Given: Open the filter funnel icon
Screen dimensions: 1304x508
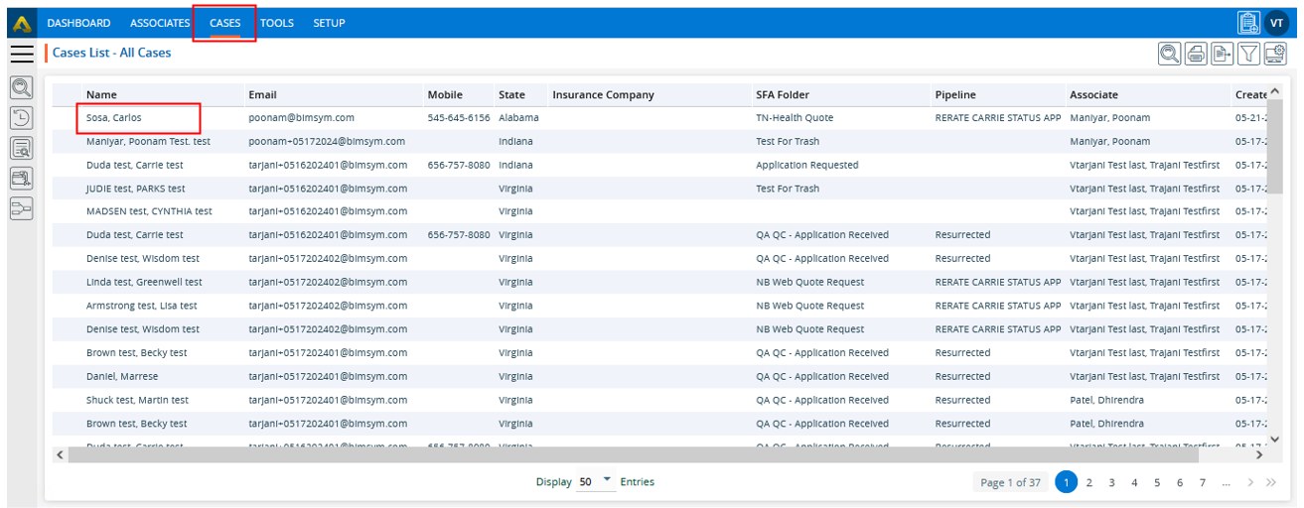Looking at the screenshot, I should pos(1249,54).
